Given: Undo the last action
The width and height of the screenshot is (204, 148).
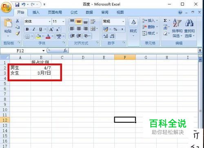Looking at the screenshot, I should pyautogui.click(x=24, y=5).
